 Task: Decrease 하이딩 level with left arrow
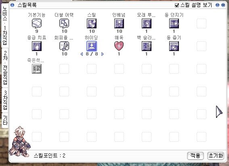tap(82, 54)
